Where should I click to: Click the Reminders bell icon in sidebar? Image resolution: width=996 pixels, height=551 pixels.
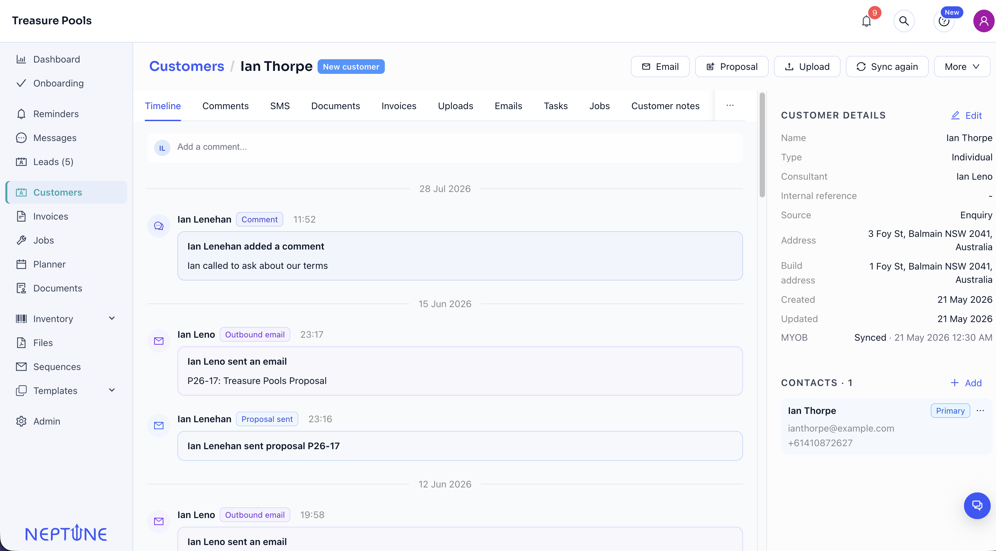coord(21,113)
